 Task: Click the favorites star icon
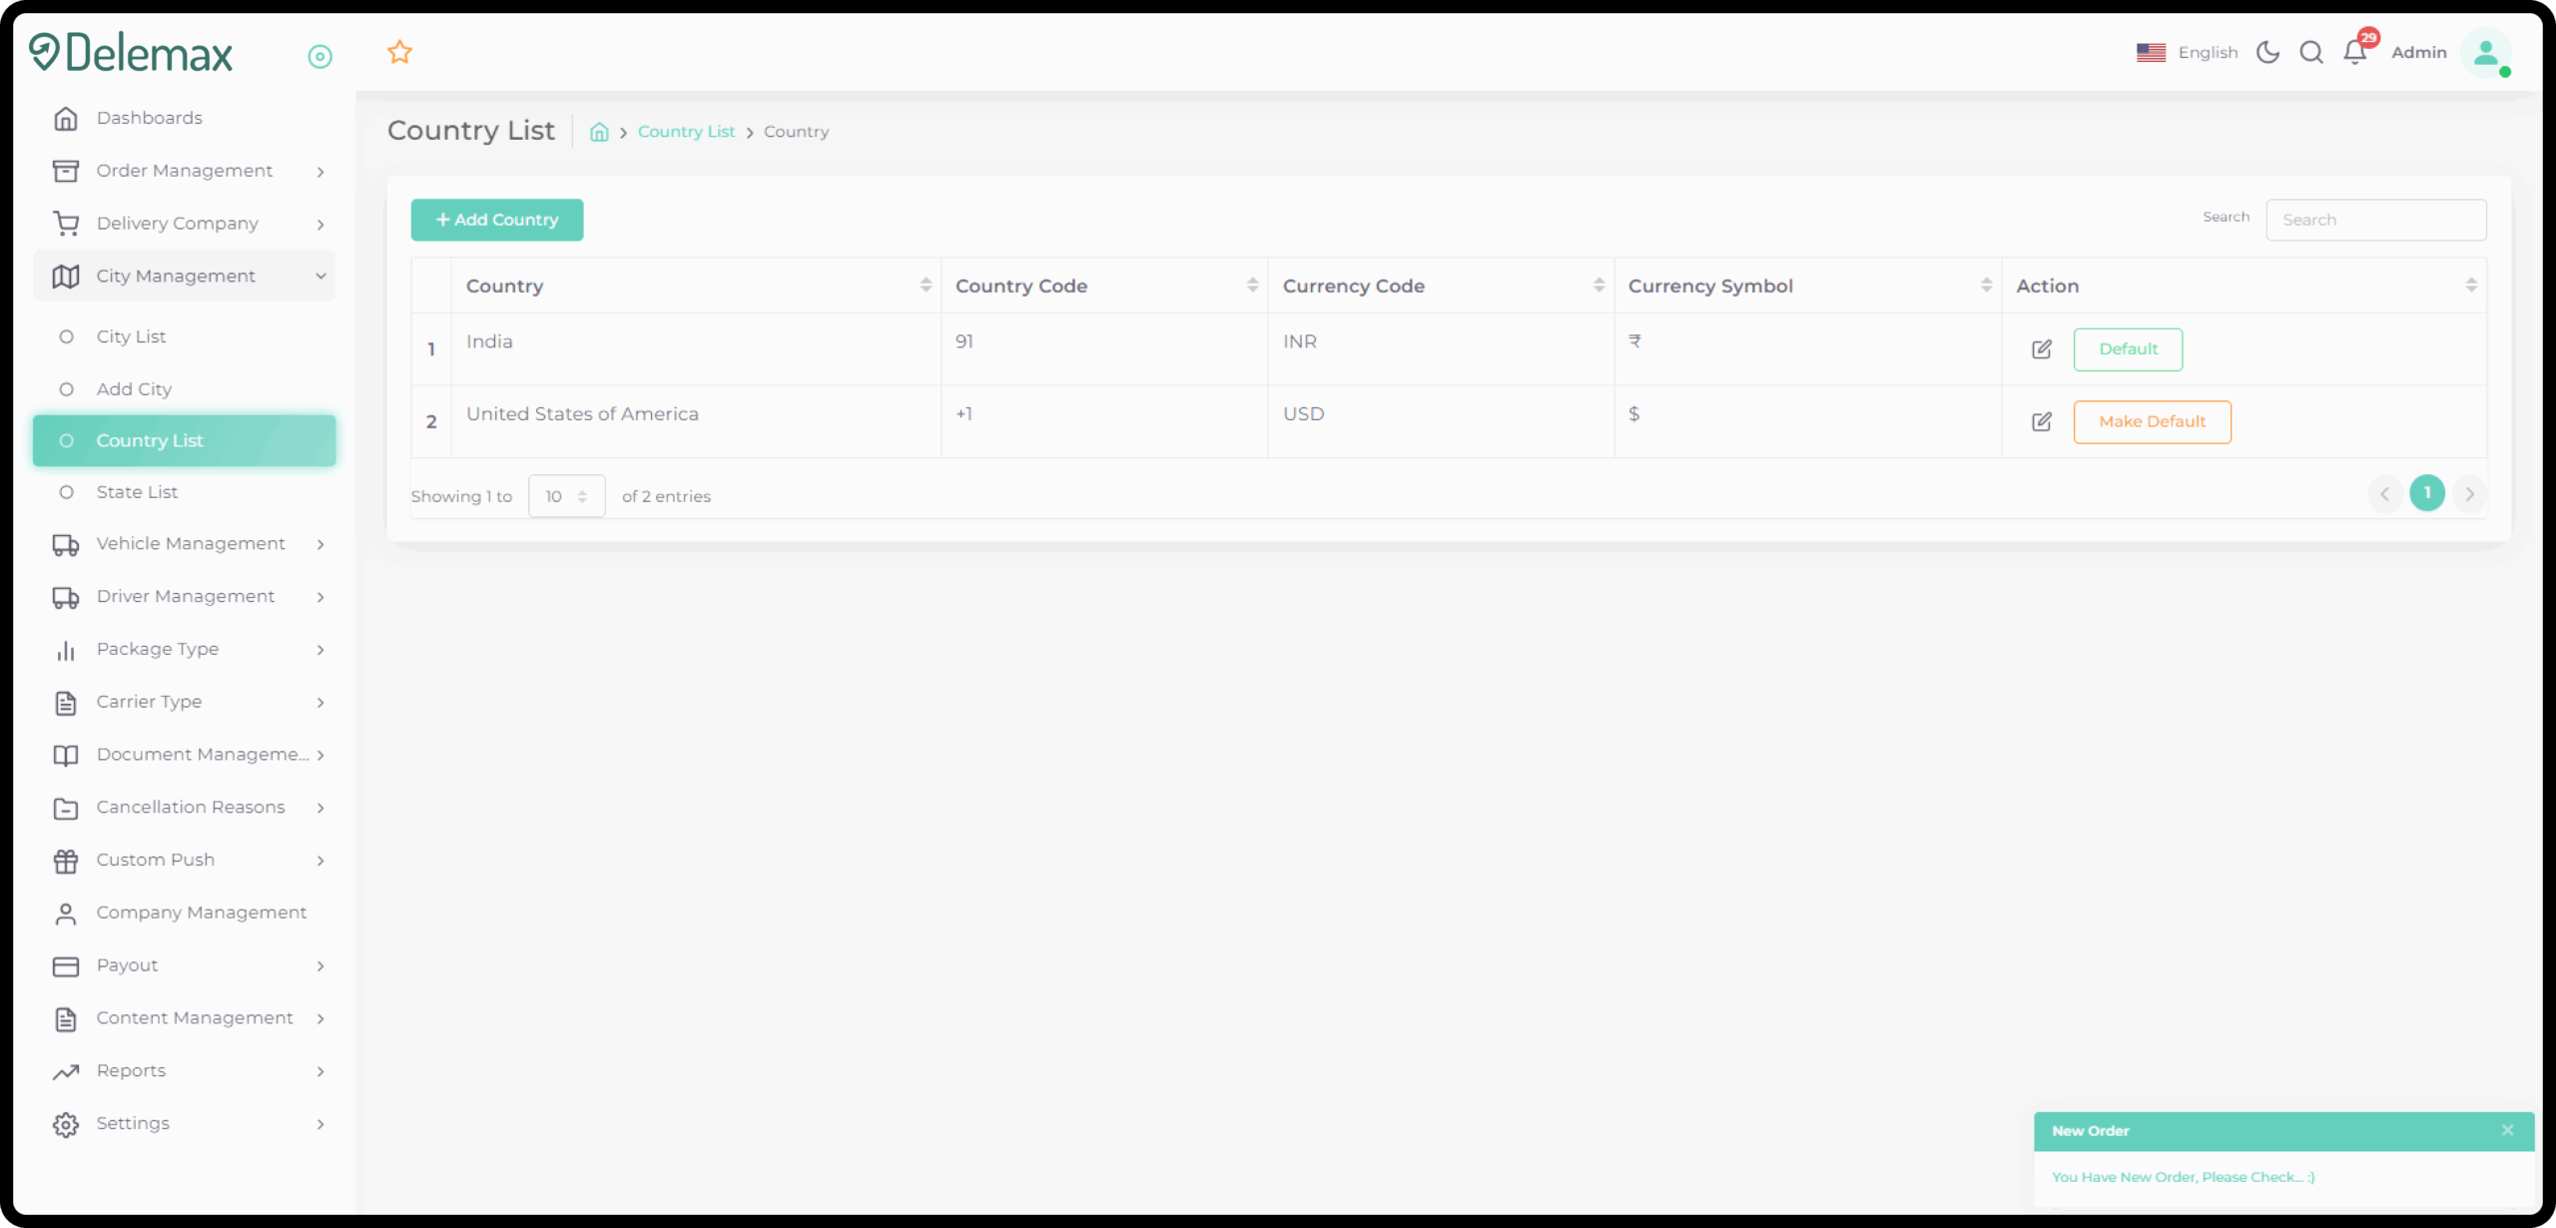(399, 52)
